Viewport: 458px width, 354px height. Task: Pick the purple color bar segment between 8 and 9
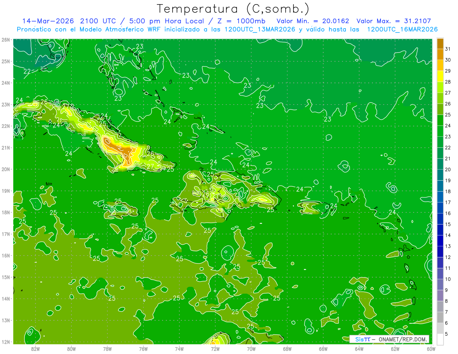pos(440,296)
